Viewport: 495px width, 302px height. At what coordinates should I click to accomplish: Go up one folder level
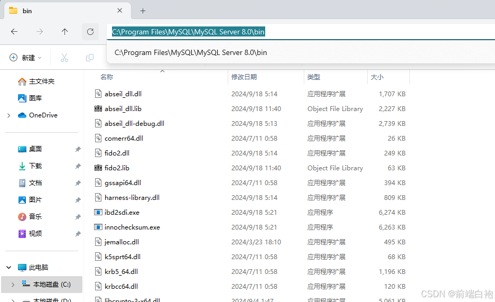tap(65, 32)
